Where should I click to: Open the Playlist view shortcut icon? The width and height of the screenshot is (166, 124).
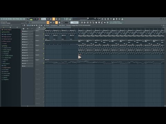click(82, 22)
